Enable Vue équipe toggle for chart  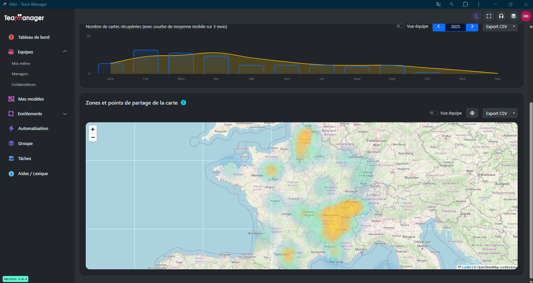pos(400,26)
